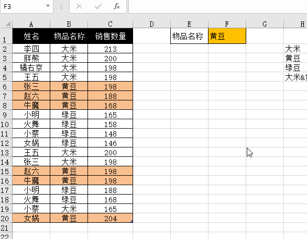Click the cell with value 213
307x239 pixels.
110,49
